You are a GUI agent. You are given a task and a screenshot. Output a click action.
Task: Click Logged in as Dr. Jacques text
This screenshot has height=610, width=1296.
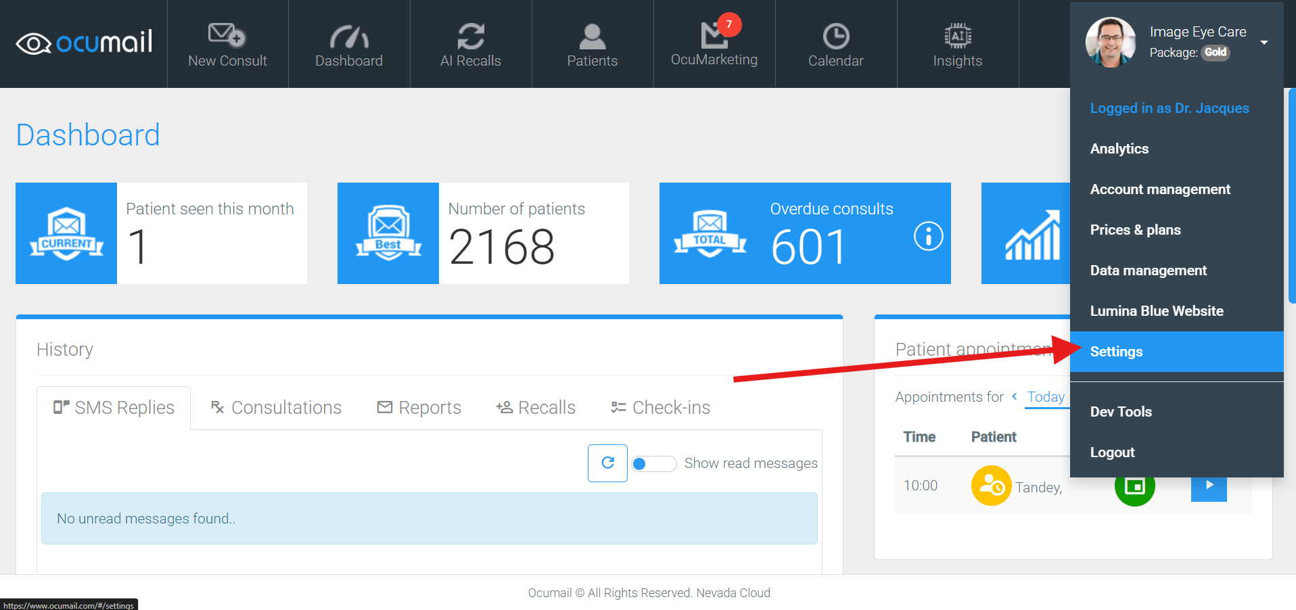coord(1170,108)
